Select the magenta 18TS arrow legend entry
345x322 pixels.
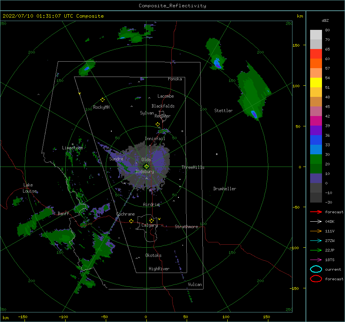click(x=316, y=260)
